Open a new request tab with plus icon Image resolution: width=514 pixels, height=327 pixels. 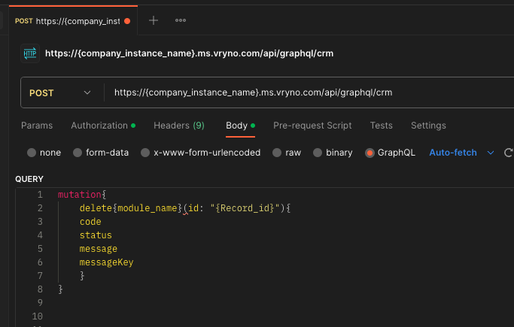coord(154,20)
